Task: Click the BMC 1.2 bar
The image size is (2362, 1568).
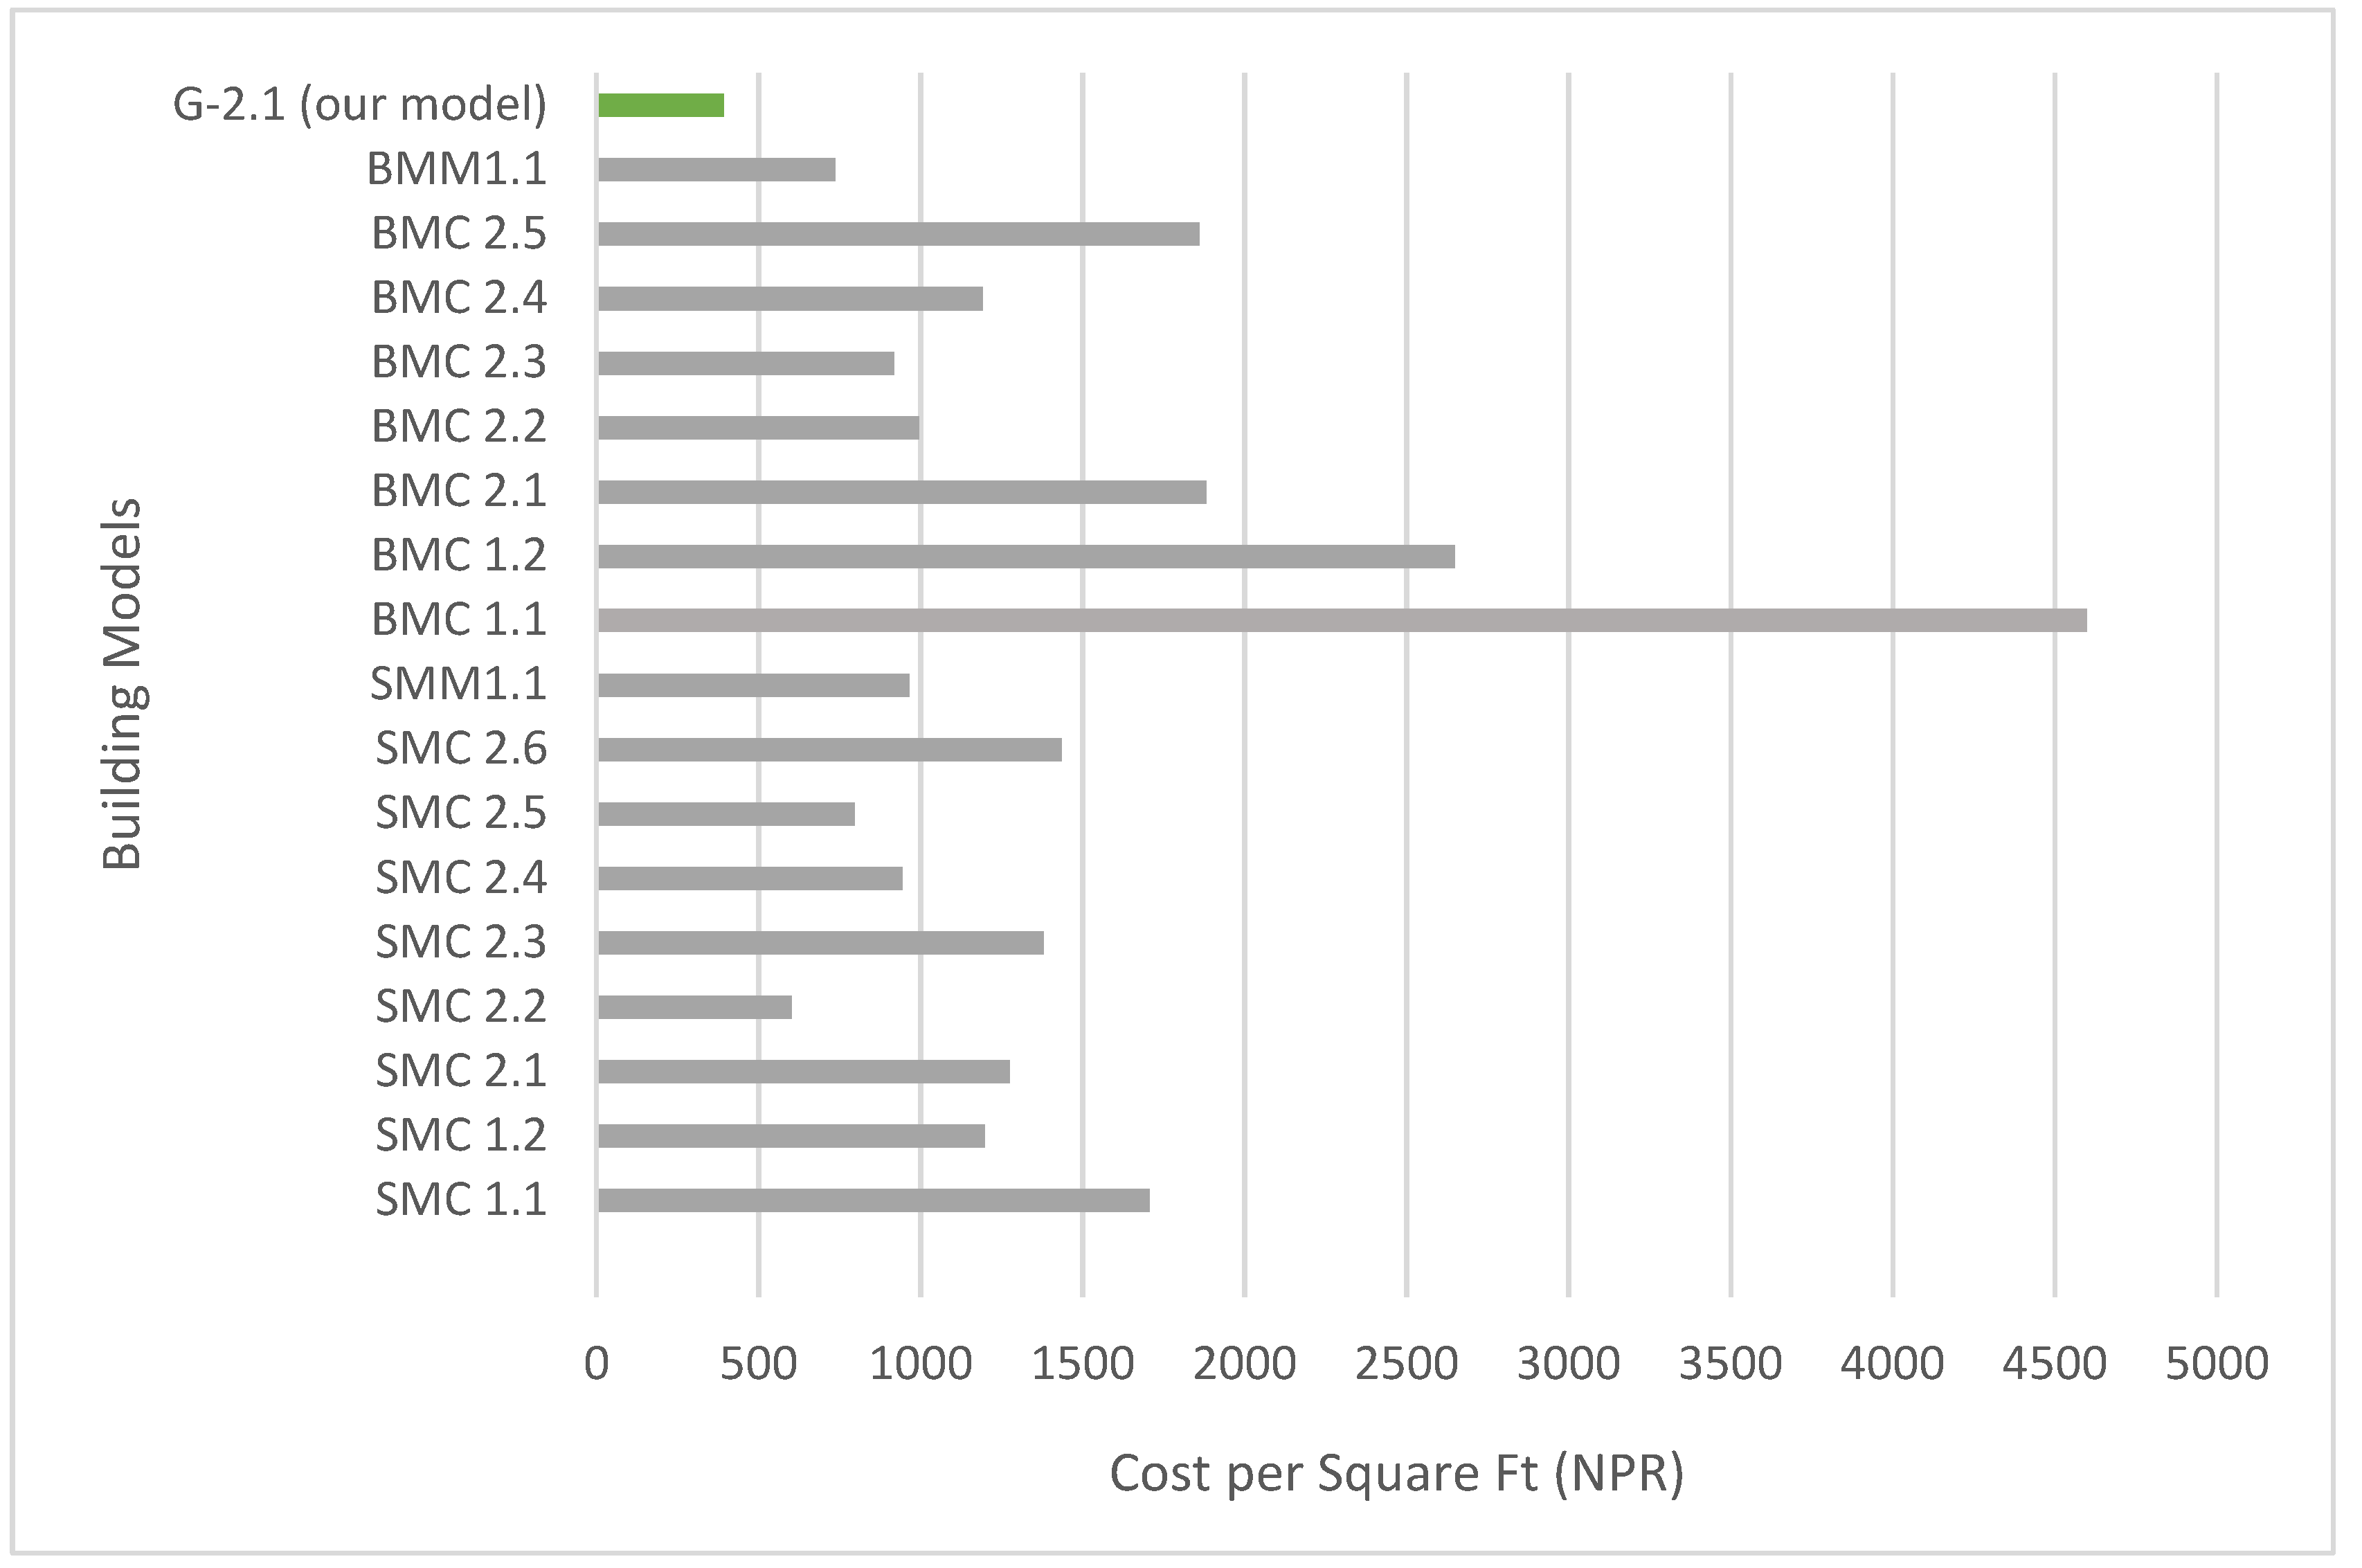Action: click(1025, 556)
